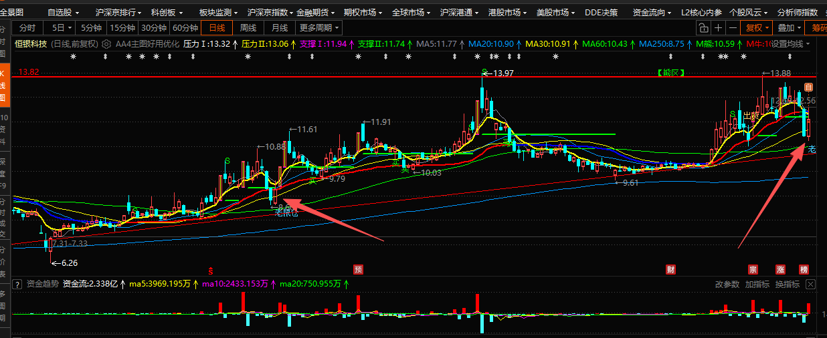This screenshot has height=338, width=827.
Task: Expand the 更多周期 dropdown
Action: click(x=319, y=28)
